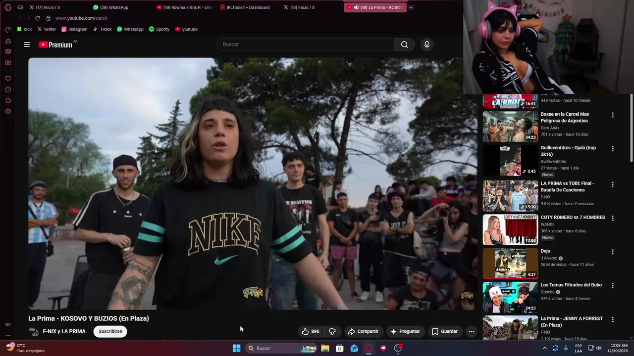Open sidebar settings gear icon

tap(8, 111)
